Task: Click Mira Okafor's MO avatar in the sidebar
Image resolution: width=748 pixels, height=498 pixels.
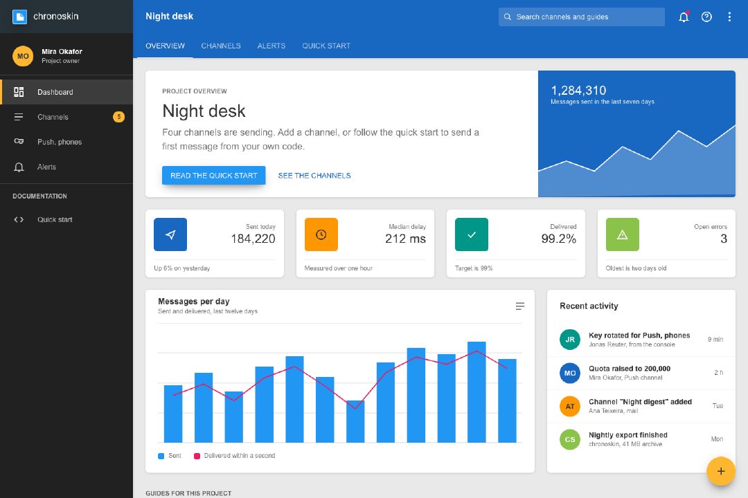Action: point(23,56)
